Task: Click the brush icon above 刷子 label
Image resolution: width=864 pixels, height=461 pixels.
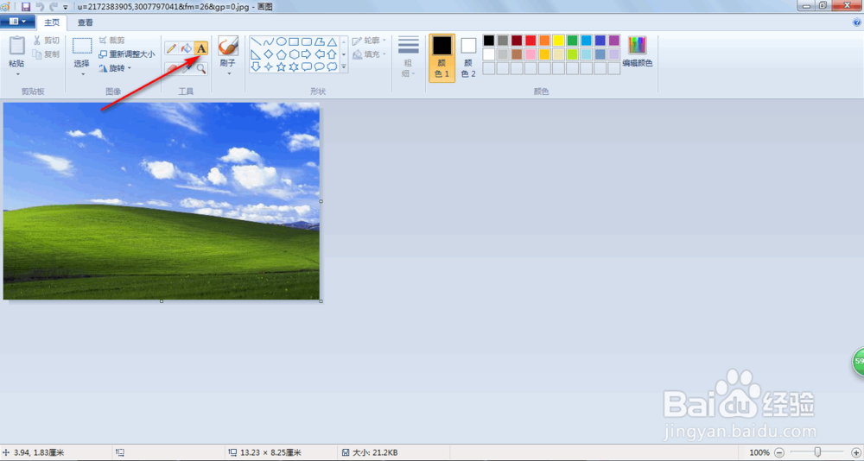Action: click(x=228, y=47)
